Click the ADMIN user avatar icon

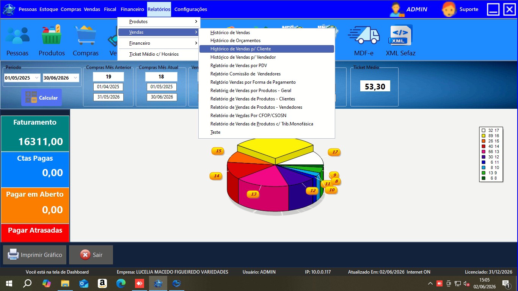[396, 9]
